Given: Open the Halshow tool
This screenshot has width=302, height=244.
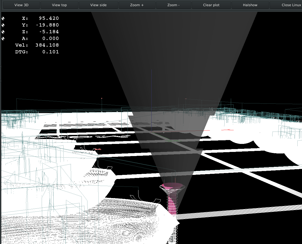Looking at the screenshot, I should click(x=250, y=5).
